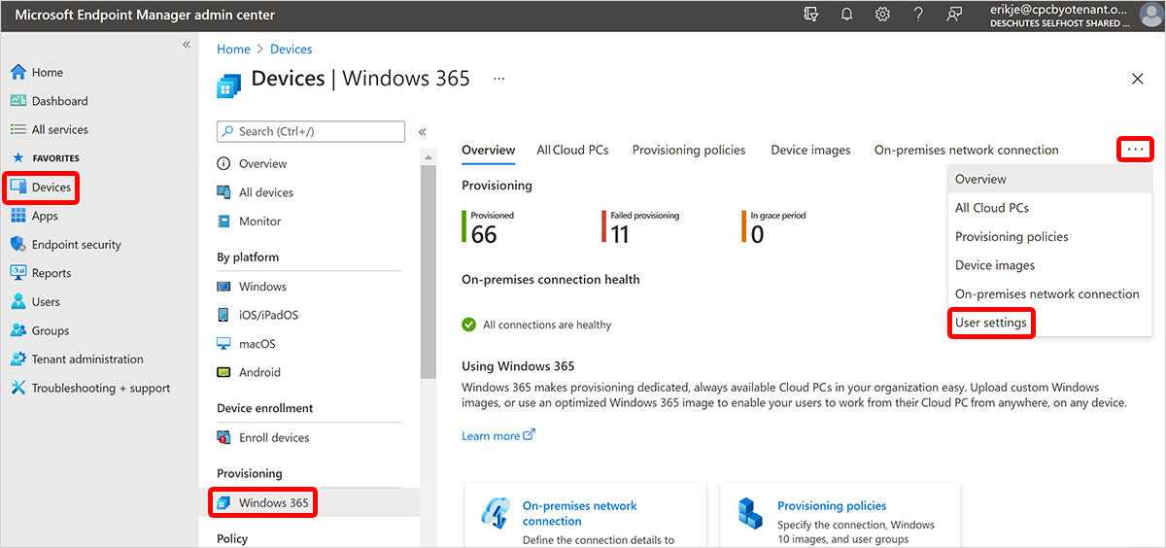The width and height of the screenshot is (1166, 548).
Task: Click the macOS platform icon
Action: click(224, 344)
